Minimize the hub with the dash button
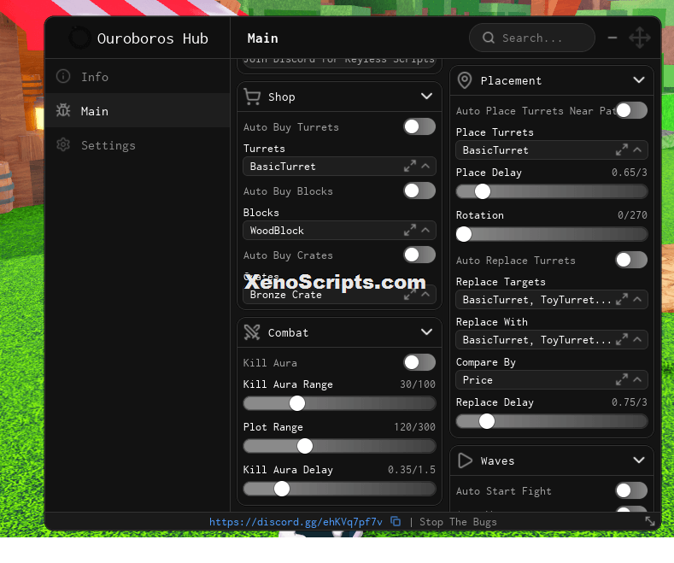 [612, 38]
